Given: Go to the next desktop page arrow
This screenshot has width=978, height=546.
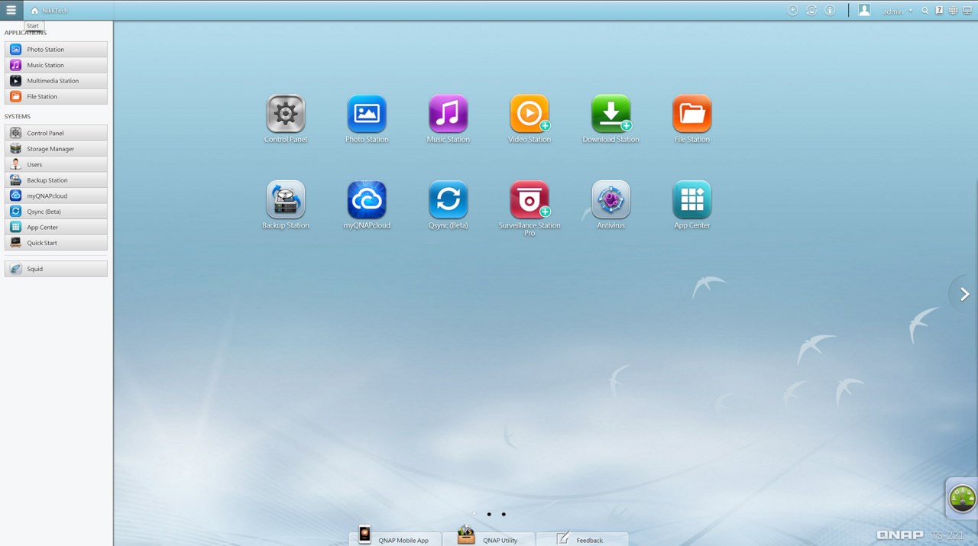Looking at the screenshot, I should coord(964,294).
